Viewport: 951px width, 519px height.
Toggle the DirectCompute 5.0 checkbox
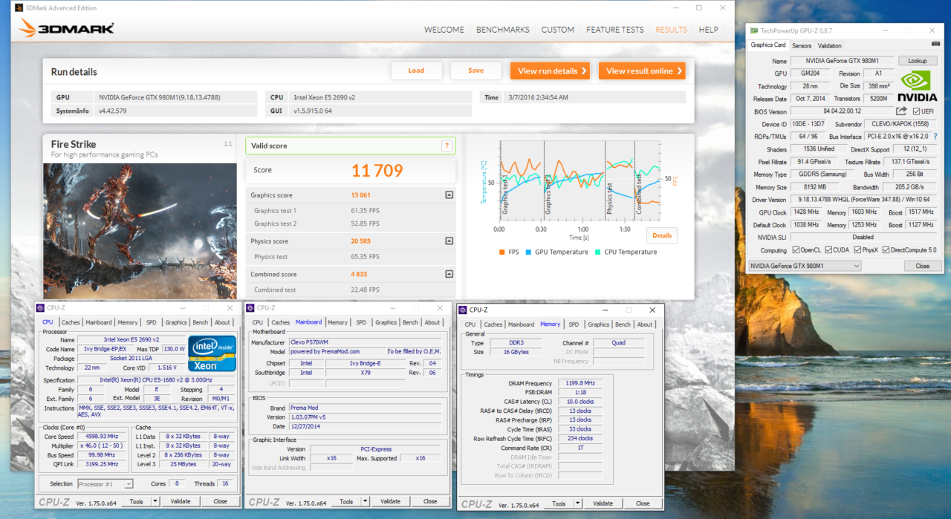click(886, 250)
